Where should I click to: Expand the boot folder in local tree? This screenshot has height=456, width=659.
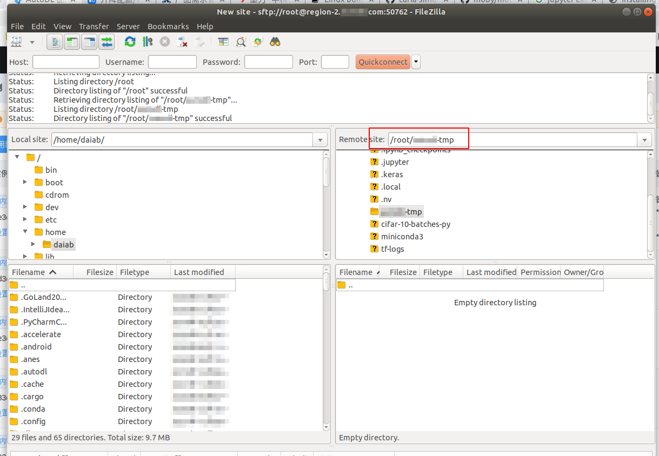pyautogui.click(x=25, y=182)
